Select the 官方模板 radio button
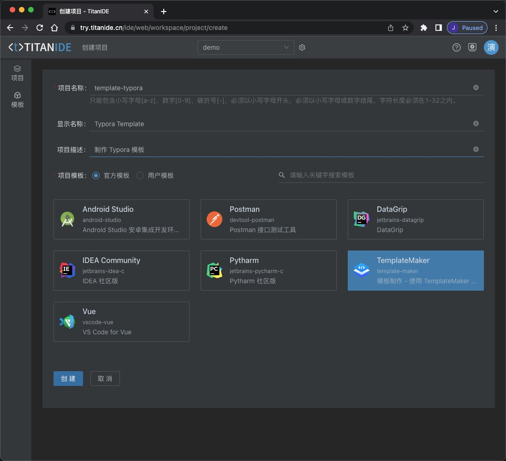The image size is (506, 461). pyautogui.click(x=96, y=175)
